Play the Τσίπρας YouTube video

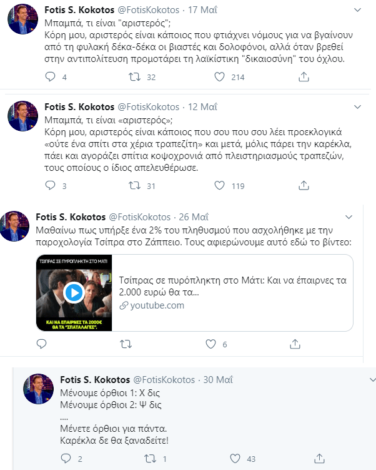click(x=74, y=292)
